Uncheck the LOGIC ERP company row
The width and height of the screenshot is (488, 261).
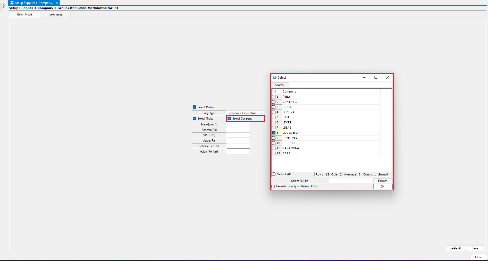coord(274,133)
